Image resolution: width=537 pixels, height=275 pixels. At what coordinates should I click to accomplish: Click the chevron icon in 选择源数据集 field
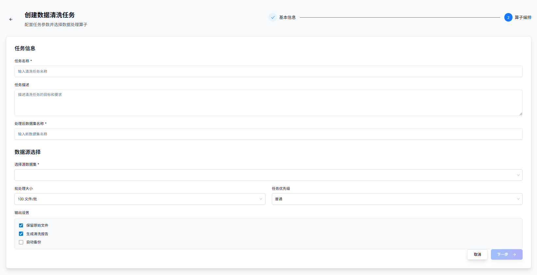[518, 175]
